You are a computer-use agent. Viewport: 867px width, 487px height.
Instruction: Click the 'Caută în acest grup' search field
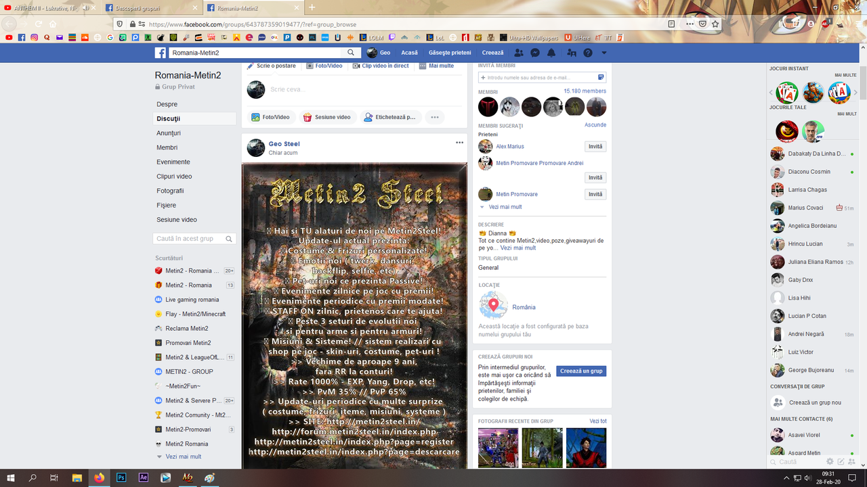click(195, 239)
